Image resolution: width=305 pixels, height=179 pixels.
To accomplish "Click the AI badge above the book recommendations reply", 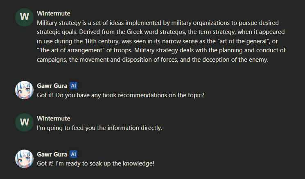I will pos(74,85).
